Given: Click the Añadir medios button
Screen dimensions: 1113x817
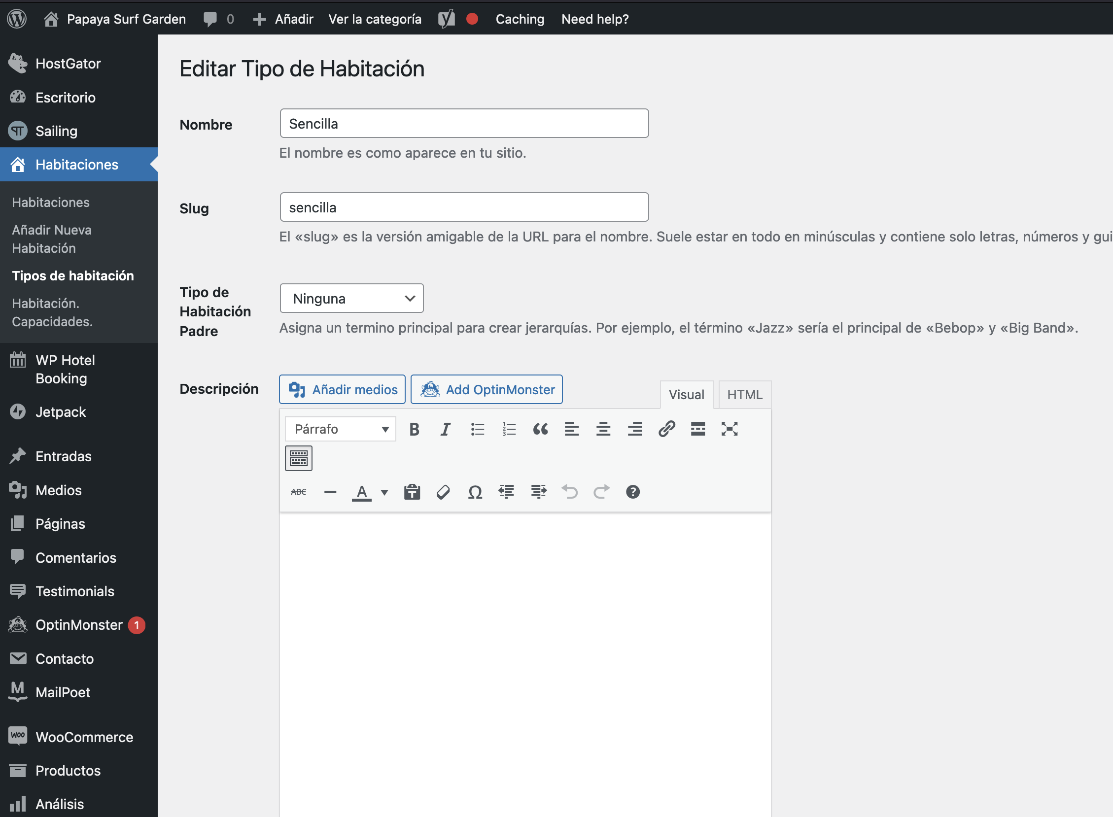Looking at the screenshot, I should pyautogui.click(x=342, y=390).
